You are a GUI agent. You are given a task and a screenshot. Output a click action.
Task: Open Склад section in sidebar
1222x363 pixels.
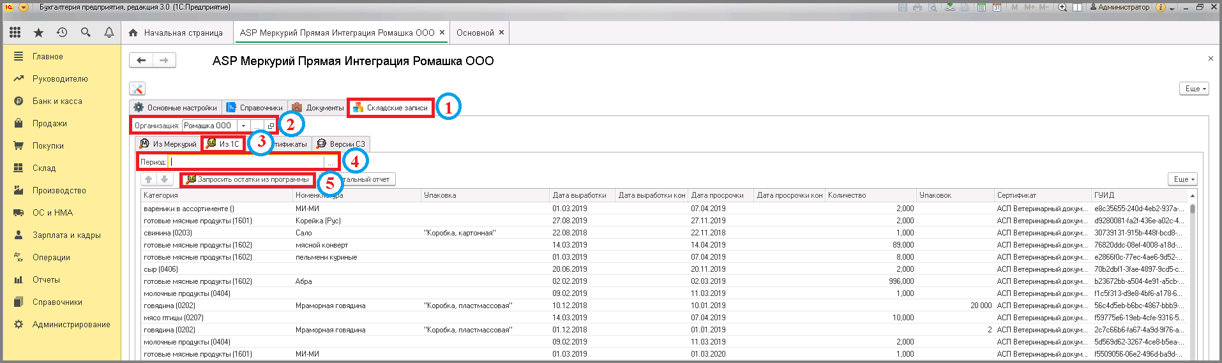(44, 168)
